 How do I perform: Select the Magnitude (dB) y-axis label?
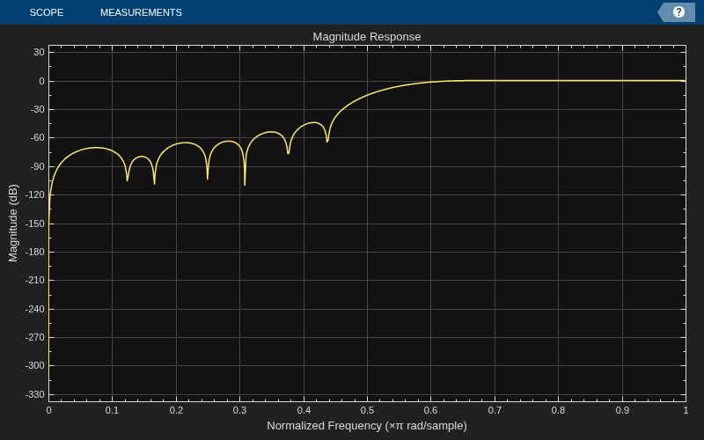13,223
